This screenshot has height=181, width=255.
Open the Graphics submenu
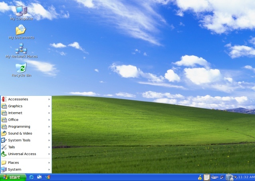[26, 106]
